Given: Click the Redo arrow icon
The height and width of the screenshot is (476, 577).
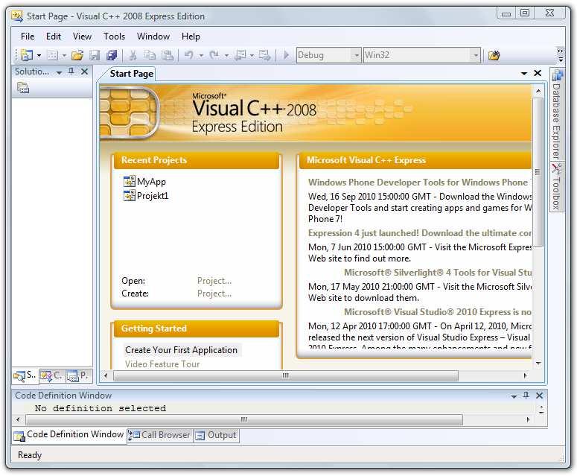Looking at the screenshot, I should 214,55.
